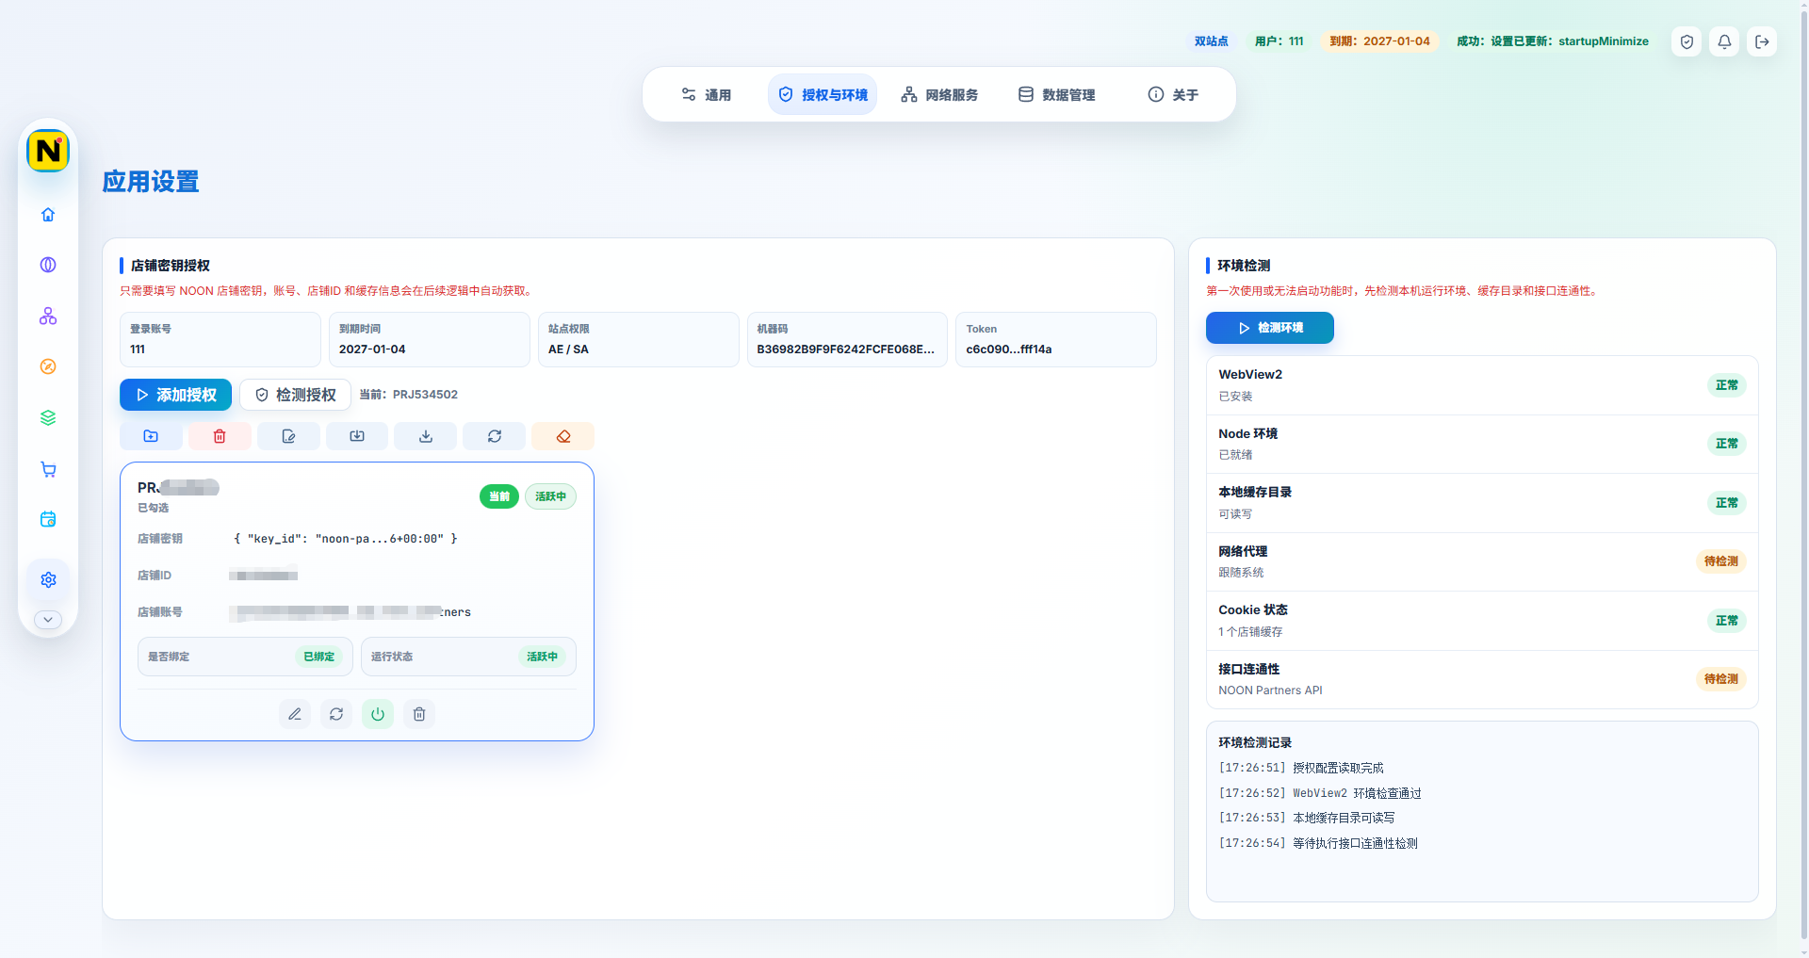Open the calendar icon in sidebar
Viewport: 1809px width, 958px height.
48,519
